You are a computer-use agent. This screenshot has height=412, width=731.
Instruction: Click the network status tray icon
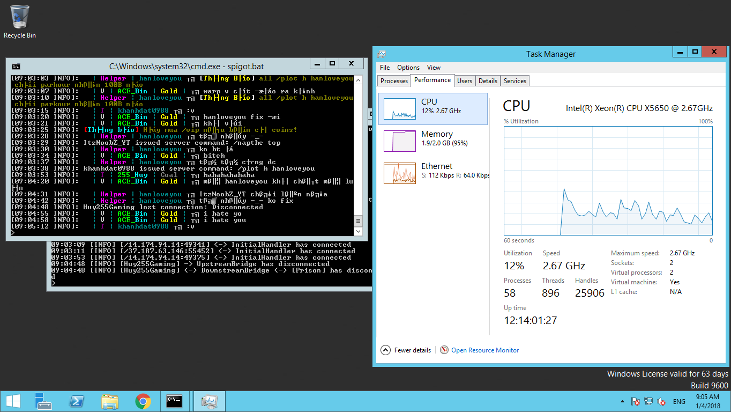(648, 401)
